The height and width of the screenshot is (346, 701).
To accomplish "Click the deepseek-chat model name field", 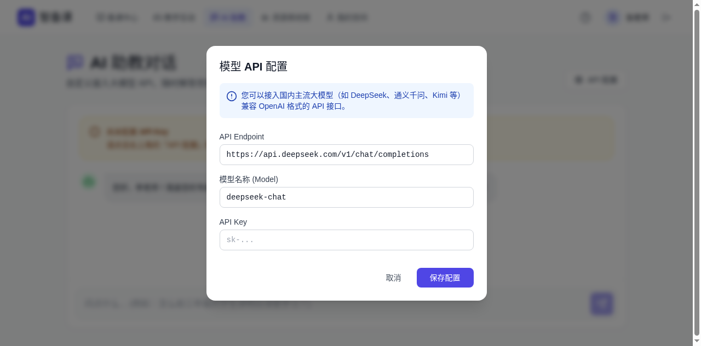I will point(346,197).
